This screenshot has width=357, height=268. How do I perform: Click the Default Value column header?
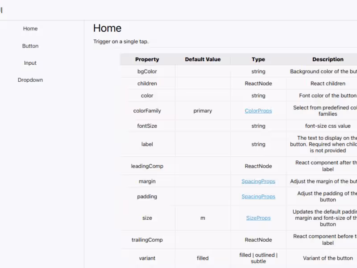pyautogui.click(x=203, y=59)
